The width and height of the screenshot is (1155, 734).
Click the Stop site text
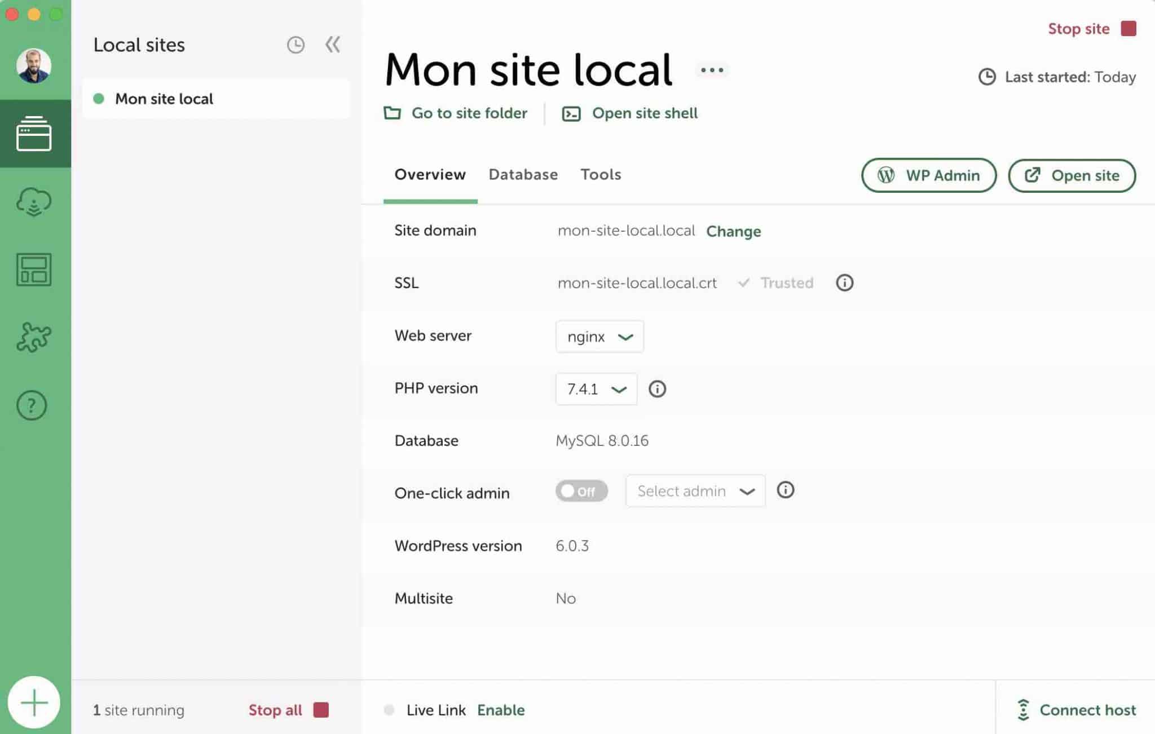(1078, 29)
